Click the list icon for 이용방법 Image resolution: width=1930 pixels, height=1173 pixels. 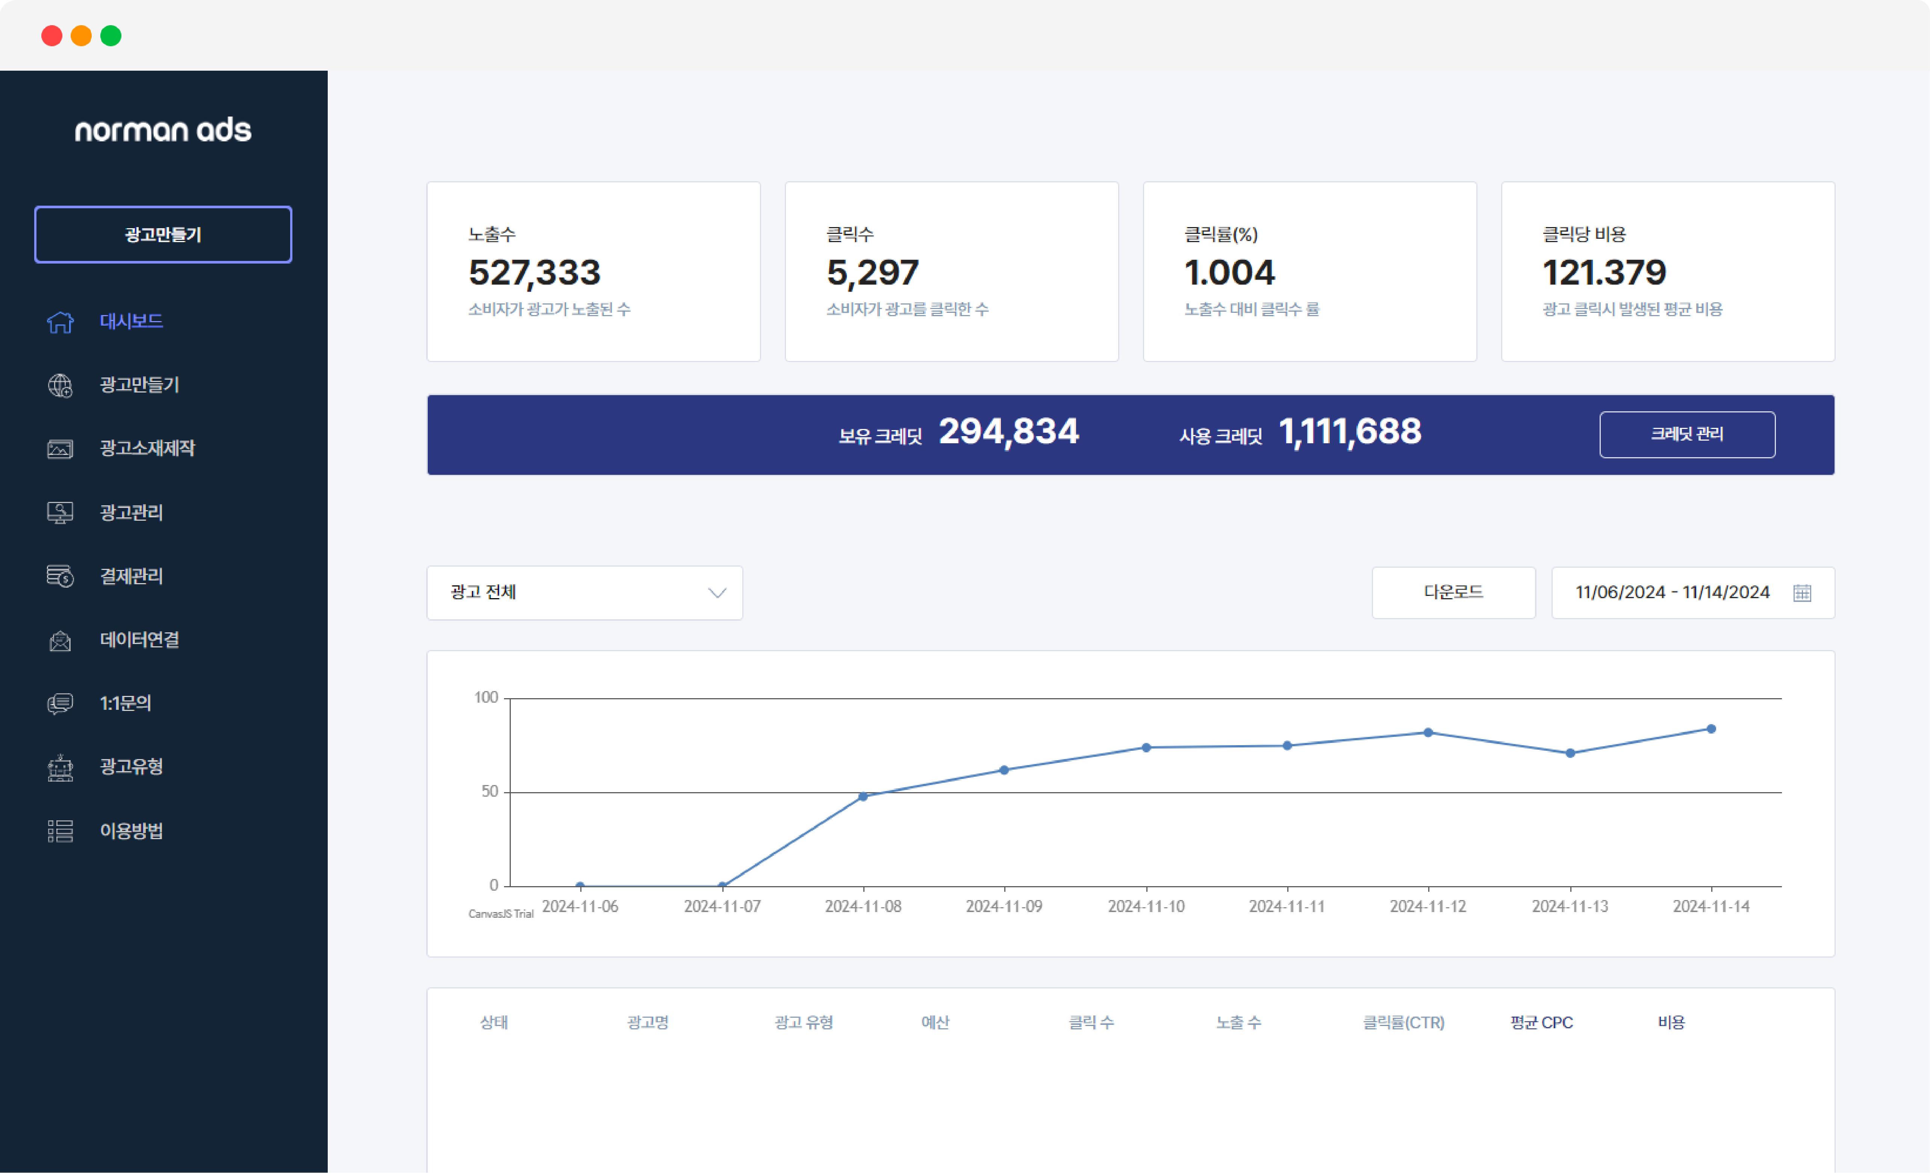click(x=60, y=831)
